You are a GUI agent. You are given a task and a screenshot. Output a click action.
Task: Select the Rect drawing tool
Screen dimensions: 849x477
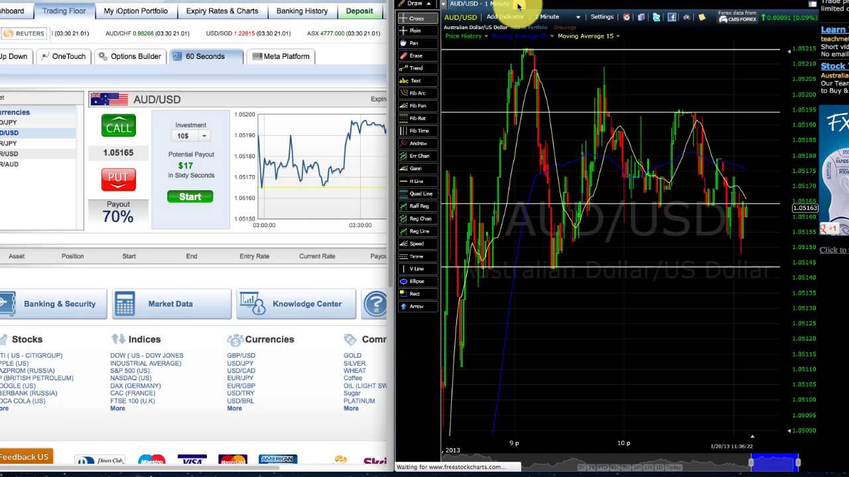coord(417,294)
